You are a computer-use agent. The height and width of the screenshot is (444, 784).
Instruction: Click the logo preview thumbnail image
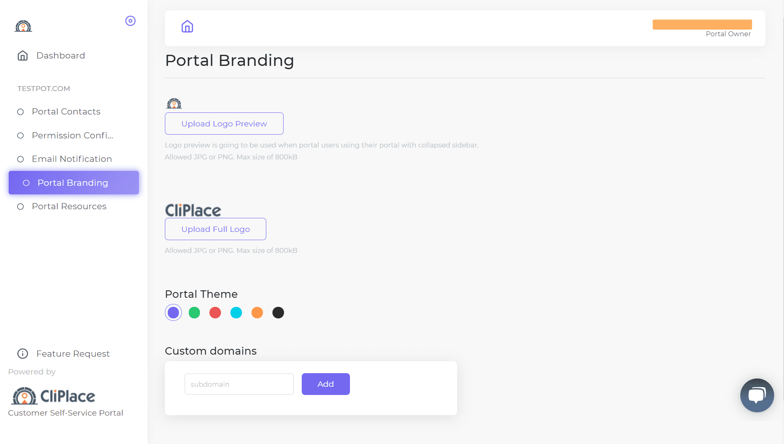tap(174, 103)
